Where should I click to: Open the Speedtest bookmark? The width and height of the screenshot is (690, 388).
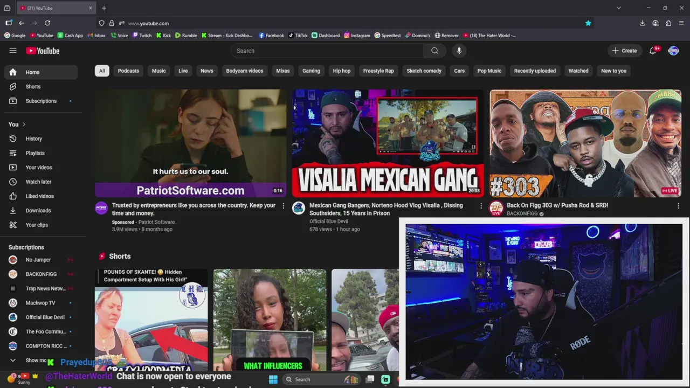387,36
